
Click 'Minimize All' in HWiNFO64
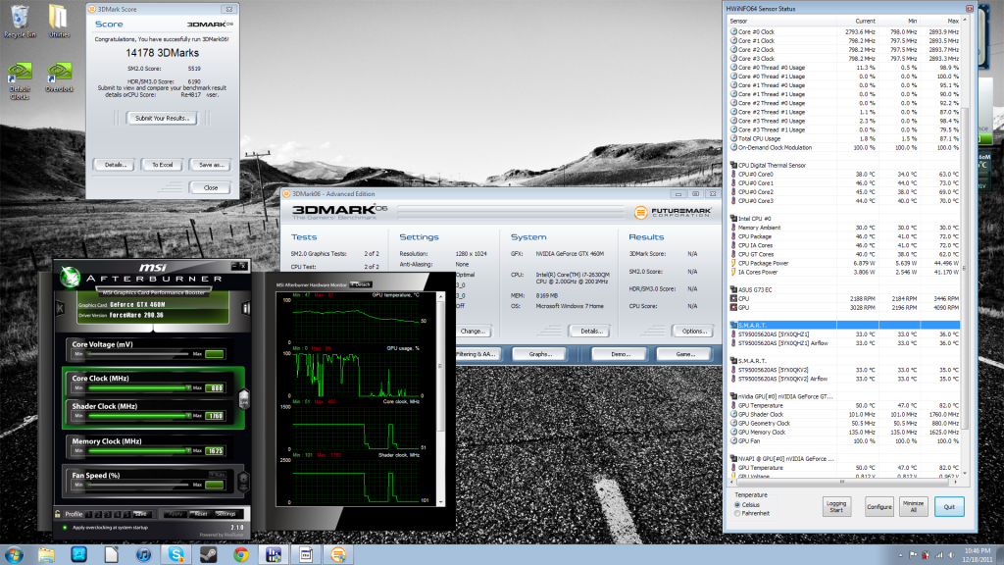[x=913, y=507]
